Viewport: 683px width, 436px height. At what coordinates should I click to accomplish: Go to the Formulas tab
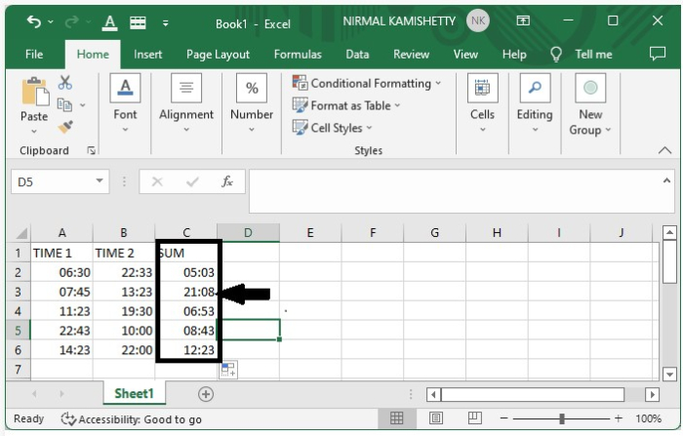[298, 55]
